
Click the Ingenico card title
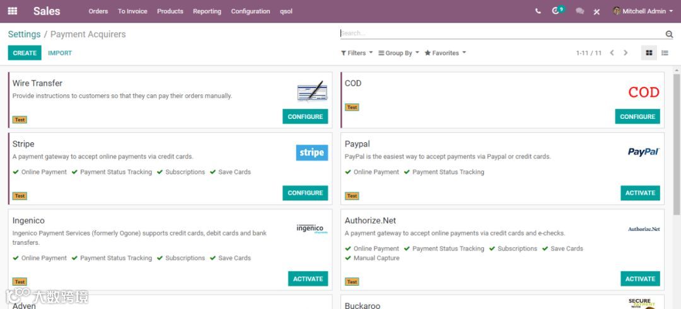28,221
